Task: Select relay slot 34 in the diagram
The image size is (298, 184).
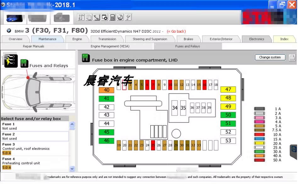Action: click(175, 108)
